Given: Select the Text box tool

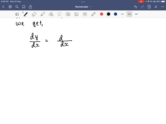Looking at the screenshot, I should pyautogui.click(x=85, y=14).
